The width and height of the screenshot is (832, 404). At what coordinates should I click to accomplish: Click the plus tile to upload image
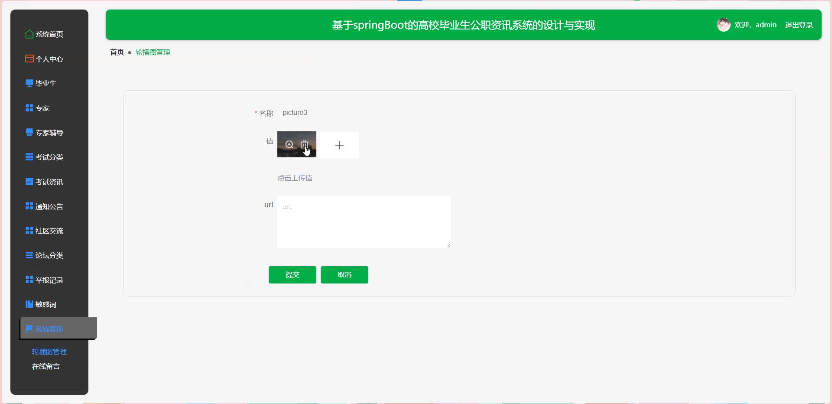[339, 145]
